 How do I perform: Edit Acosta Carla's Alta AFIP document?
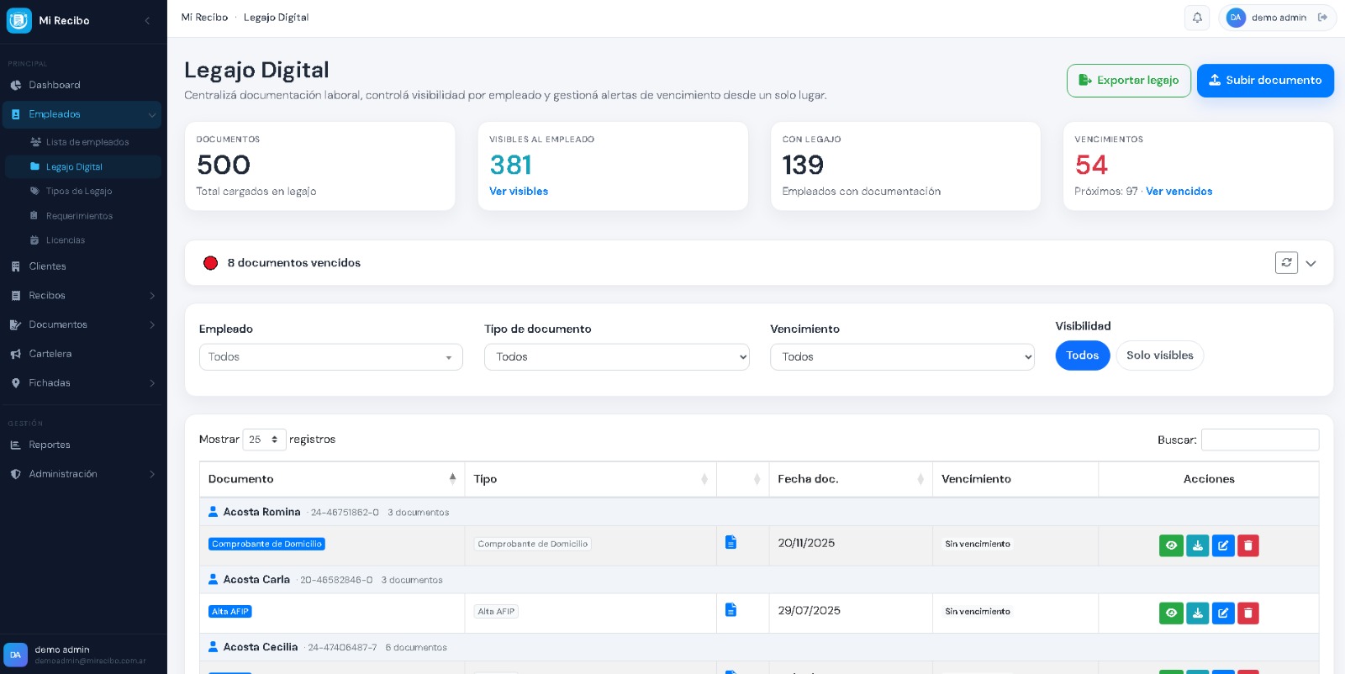1223,613
